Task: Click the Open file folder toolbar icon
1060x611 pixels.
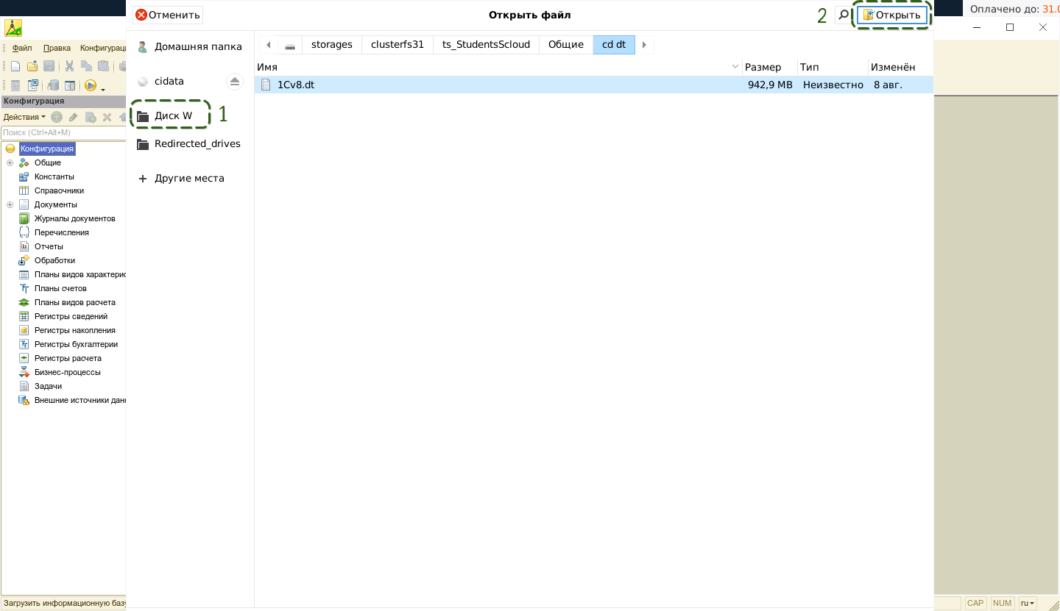Action: tap(32, 65)
